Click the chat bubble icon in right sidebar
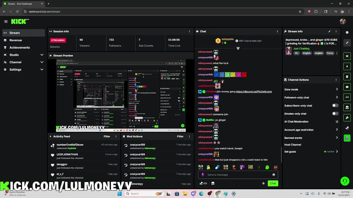353x198 pixels. pos(347,87)
